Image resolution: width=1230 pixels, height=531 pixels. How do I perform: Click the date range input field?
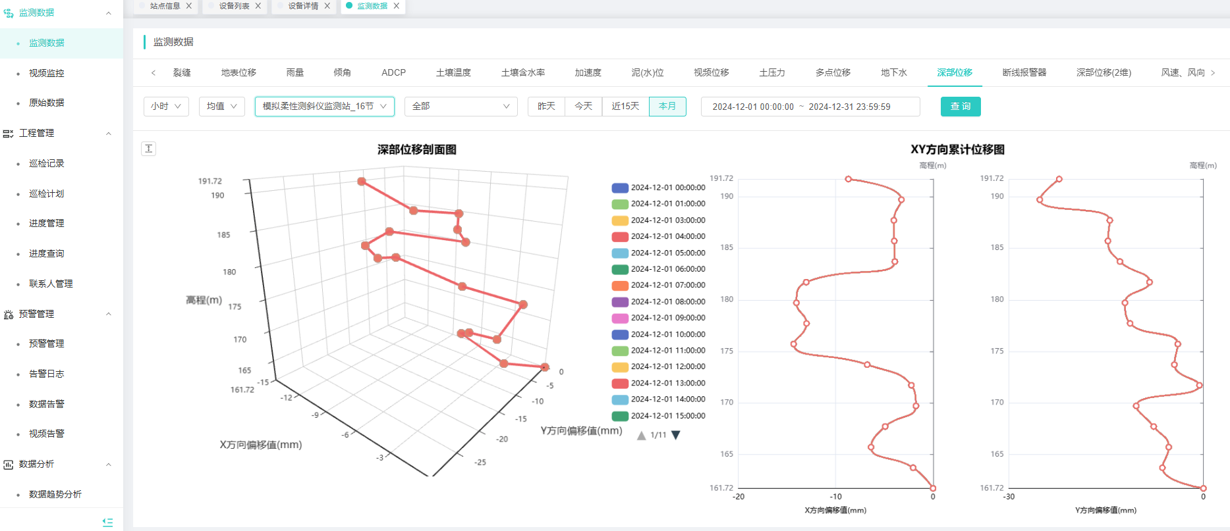[x=810, y=107]
